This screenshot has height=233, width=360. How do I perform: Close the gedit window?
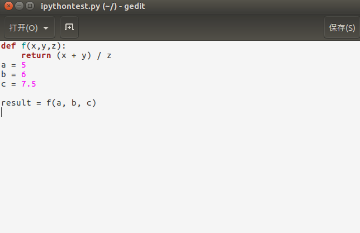click(8, 6)
